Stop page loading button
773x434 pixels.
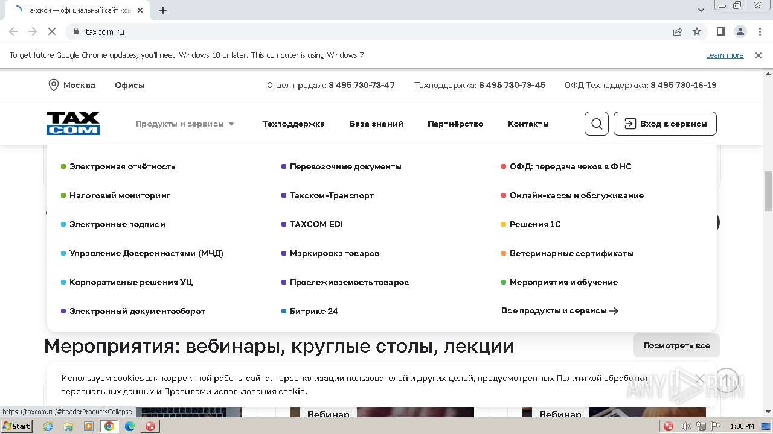52,31
